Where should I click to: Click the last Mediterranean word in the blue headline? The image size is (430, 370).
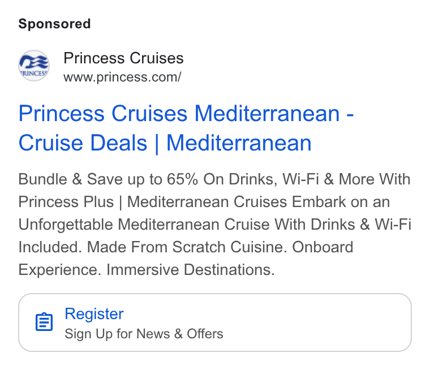[239, 143]
